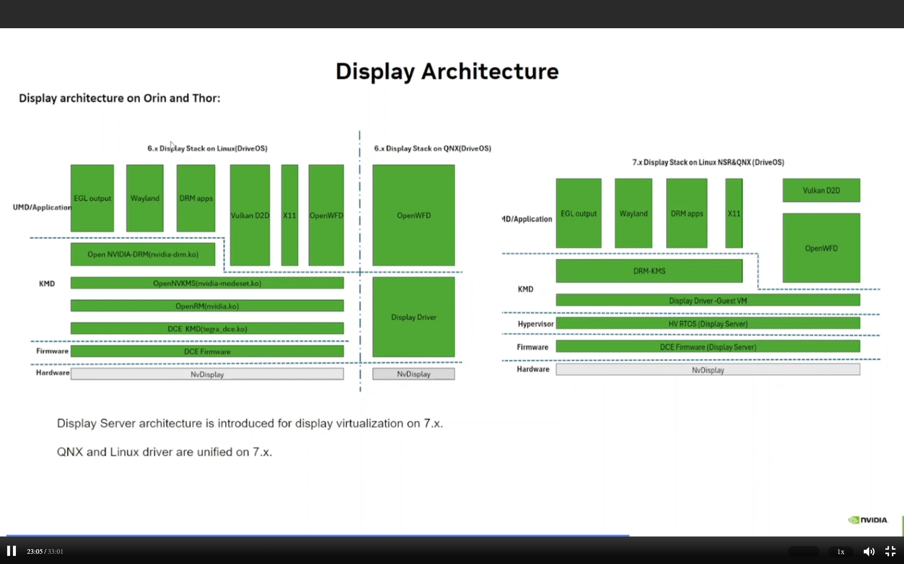
Task: Exit fullscreen mode
Action: point(891,551)
